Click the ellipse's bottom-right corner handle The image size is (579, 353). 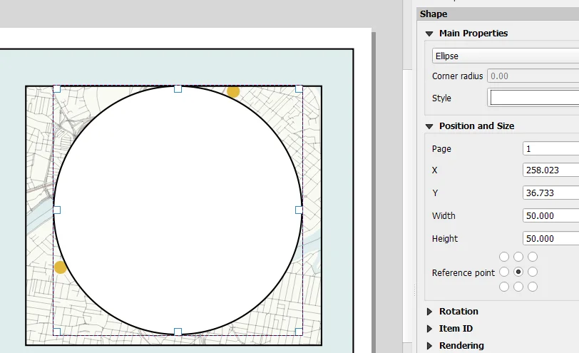[299, 332]
